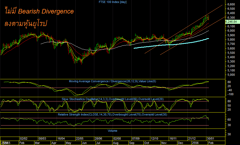Click the 5,600 price axis label
Image resolution: width=240 pixels, height=145 pixels.
click(x=231, y=49)
